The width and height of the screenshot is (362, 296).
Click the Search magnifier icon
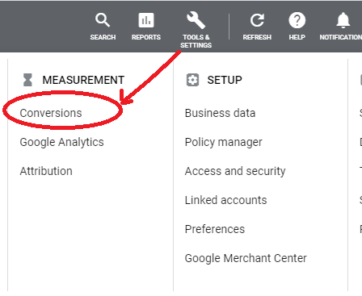pyautogui.click(x=103, y=20)
